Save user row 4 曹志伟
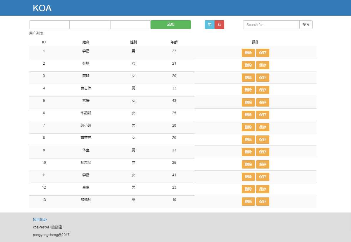The height and width of the screenshot is (242, 351). tap(263, 90)
